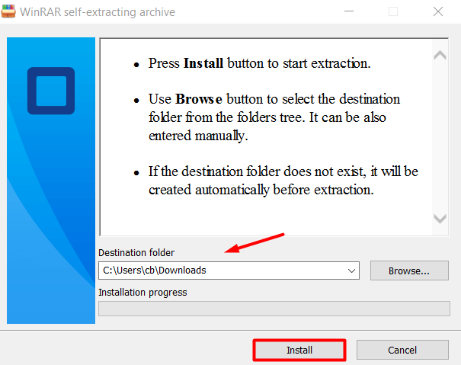Click the WinRAR icon in the title bar
Viewport: 461px width, 365px height.
point(8,11)
